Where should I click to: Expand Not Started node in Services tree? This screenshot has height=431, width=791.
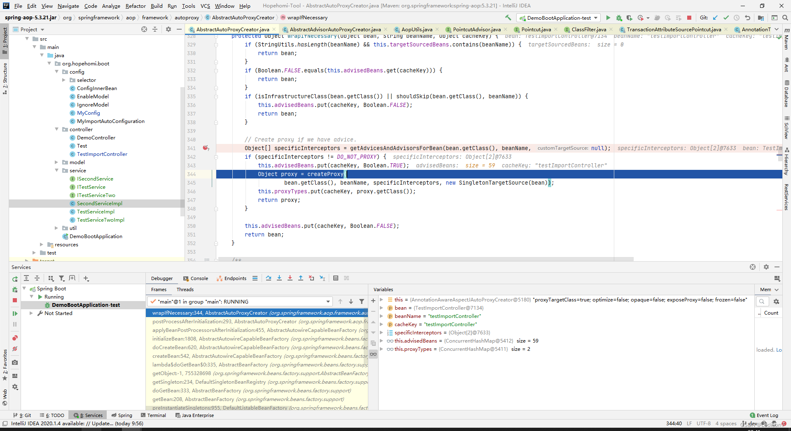[x=31, y=313]
